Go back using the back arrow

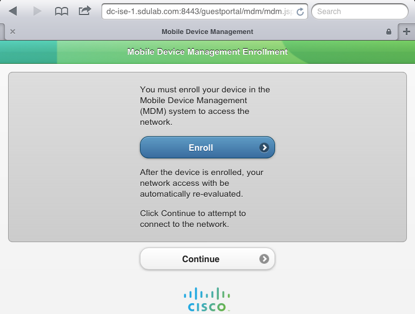tap(13, 11)
